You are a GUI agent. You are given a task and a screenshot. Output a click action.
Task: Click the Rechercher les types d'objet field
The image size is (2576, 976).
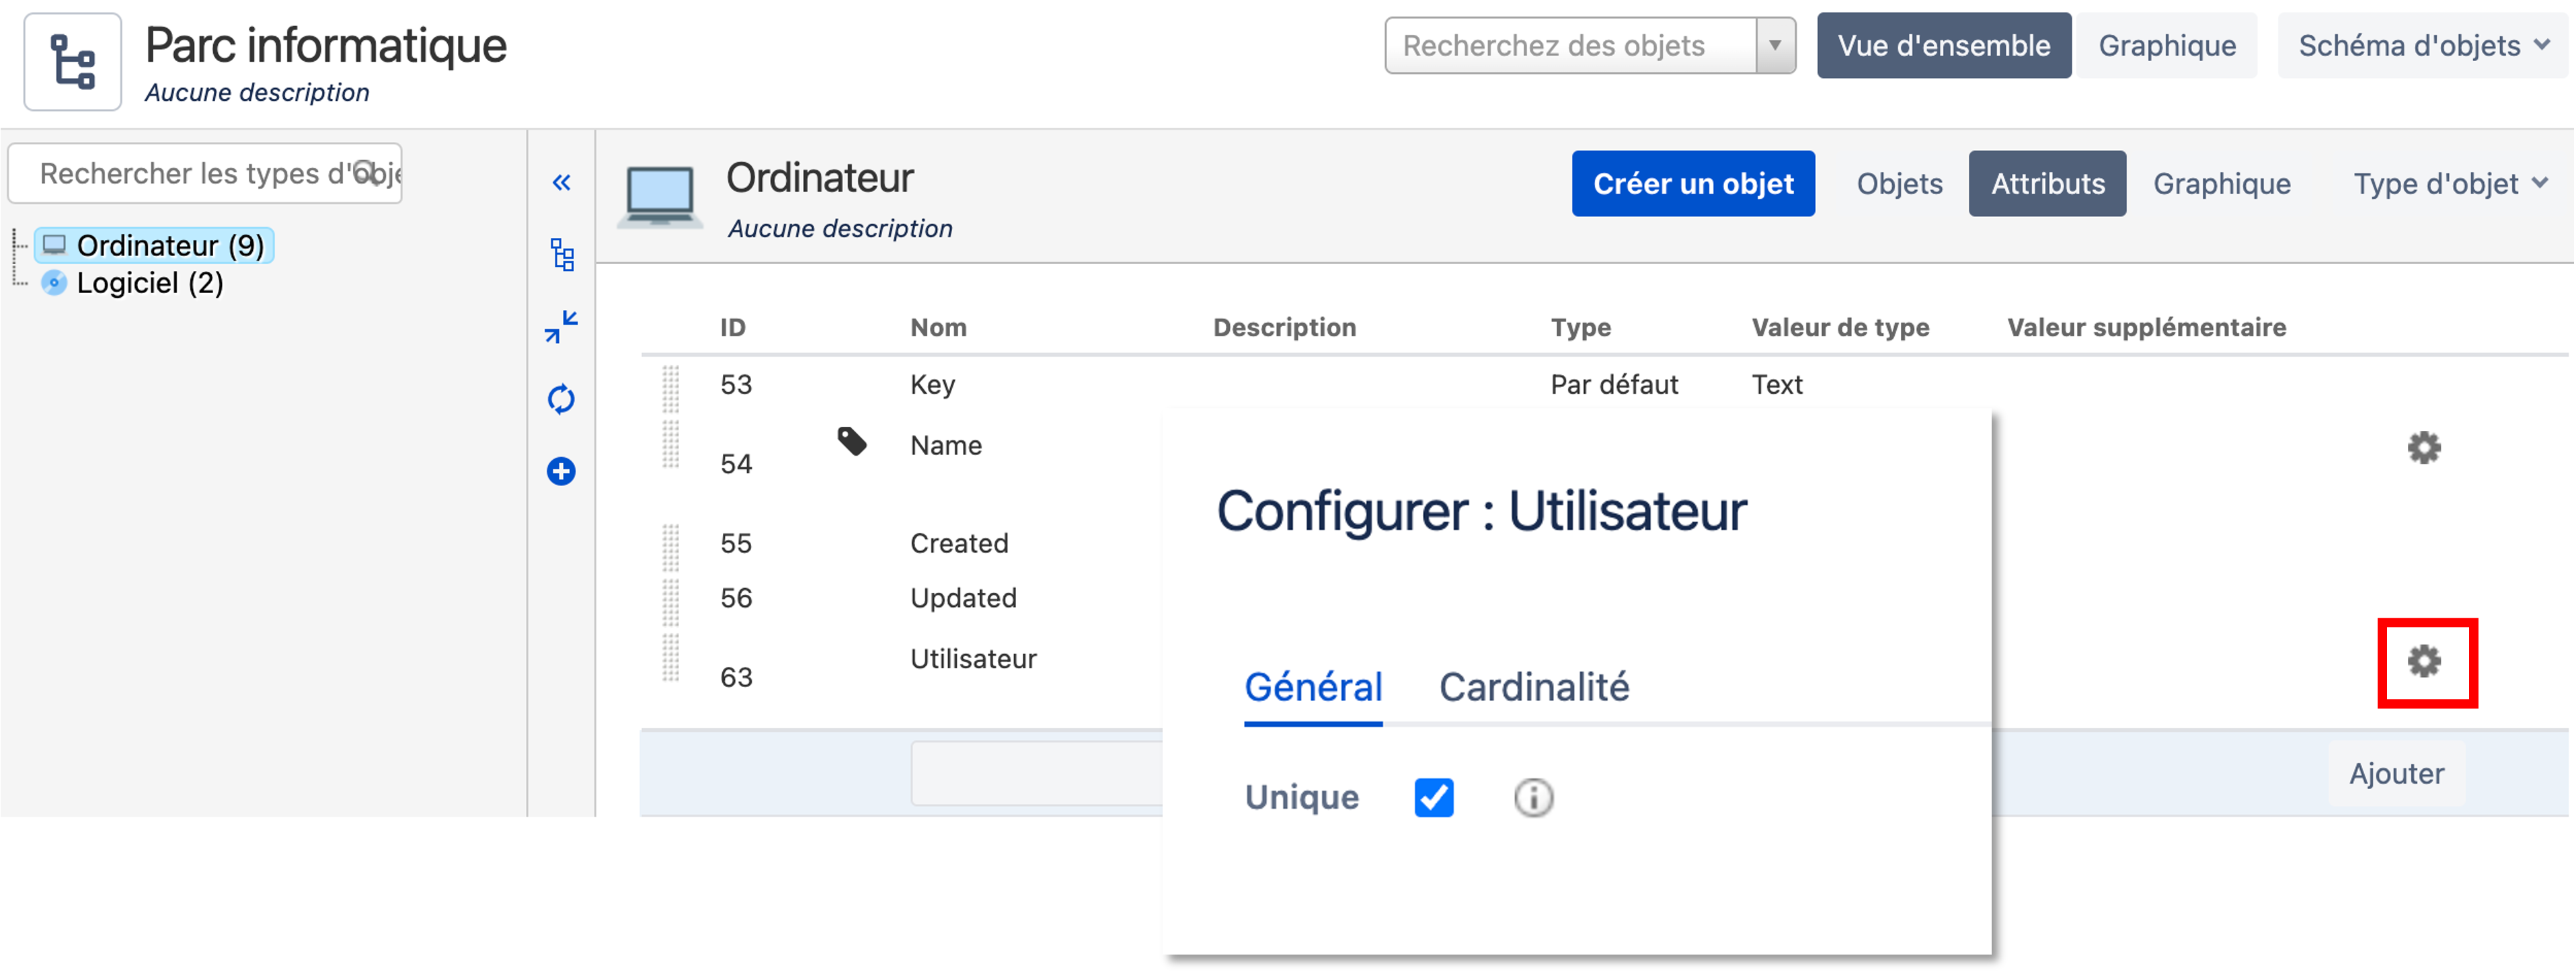[x=205, y=173]
